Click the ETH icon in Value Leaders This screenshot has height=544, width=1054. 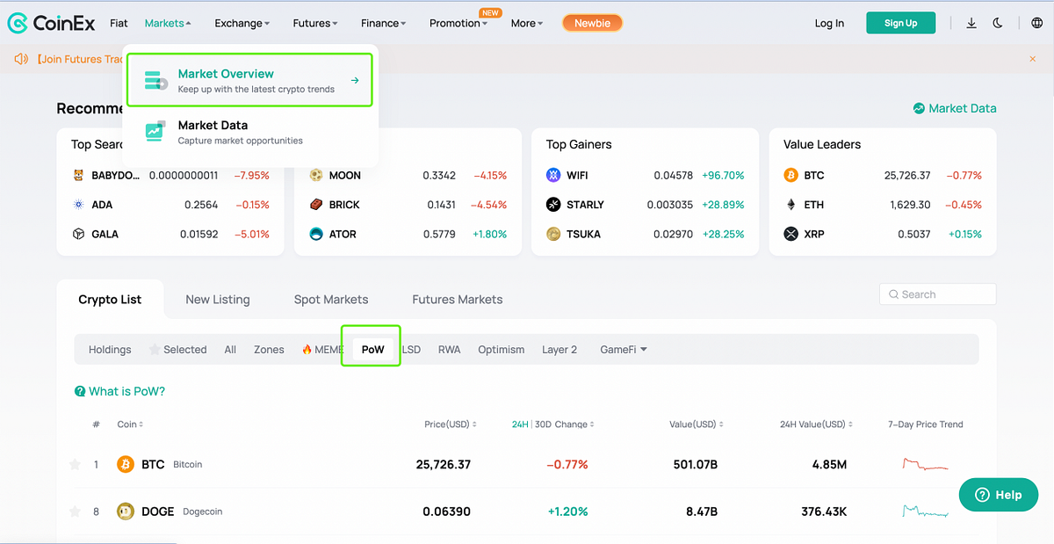[790, 205]
